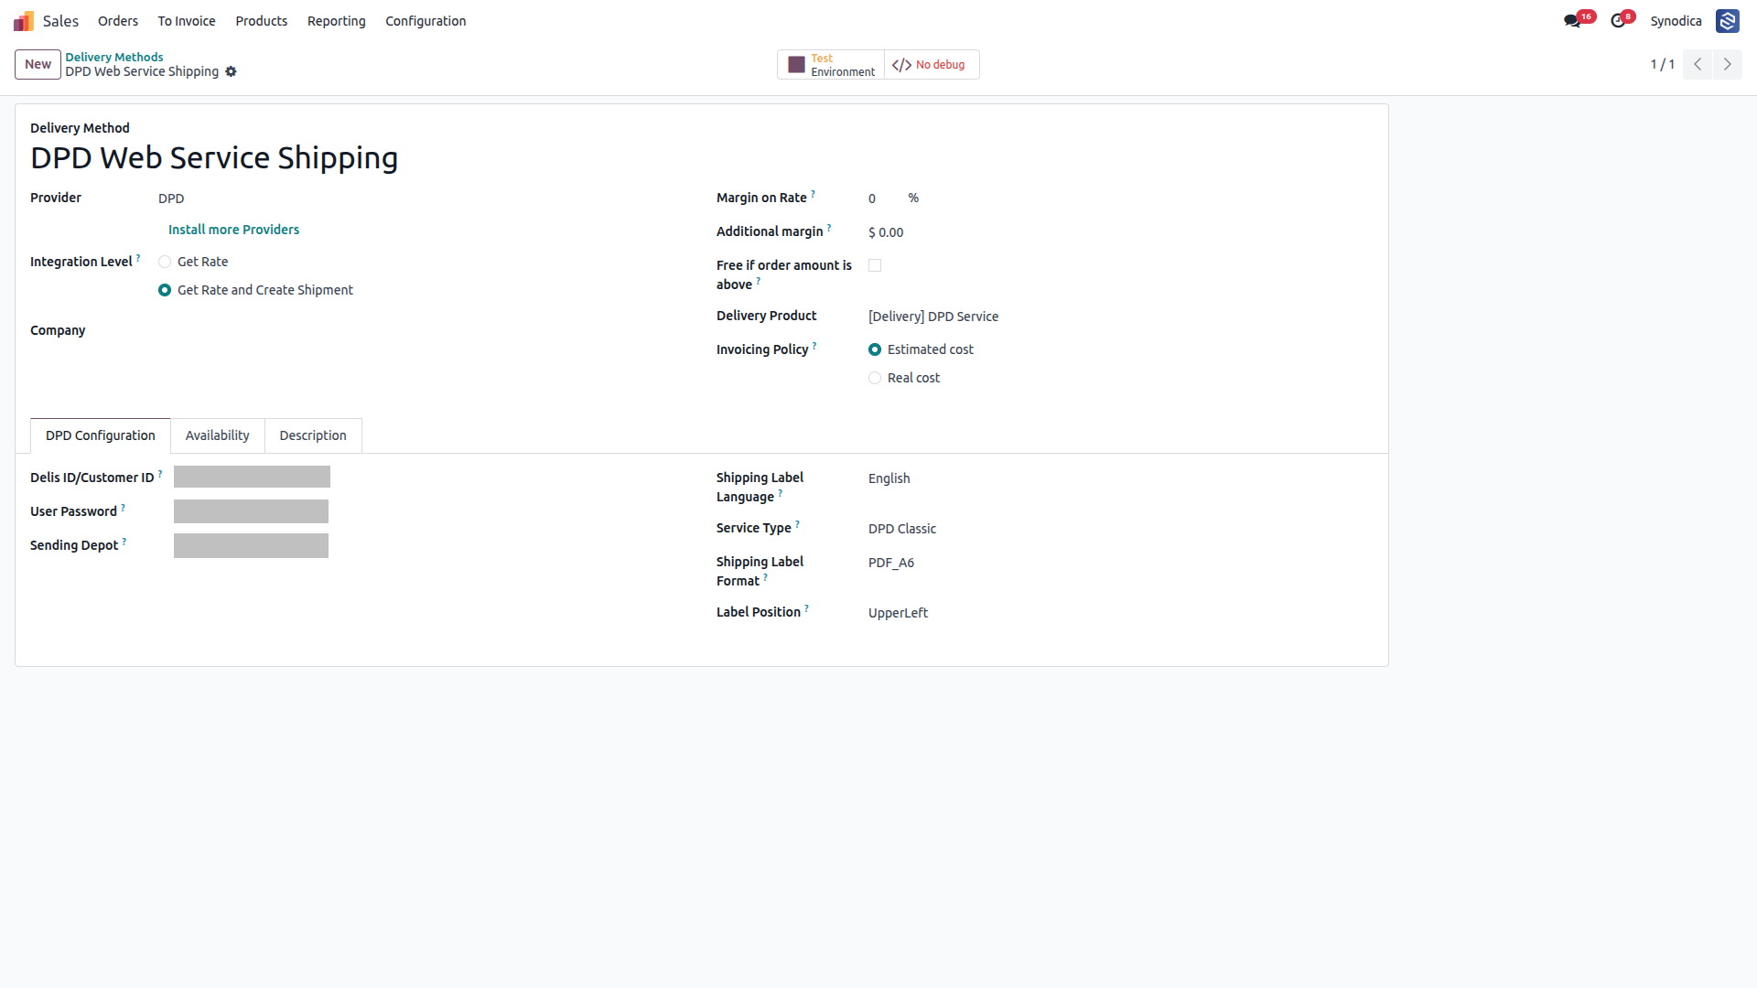This screenshot has width=1757, height=988.
Task: Show help tooltip for Margin on Rate
Action: tap(813, 194)
